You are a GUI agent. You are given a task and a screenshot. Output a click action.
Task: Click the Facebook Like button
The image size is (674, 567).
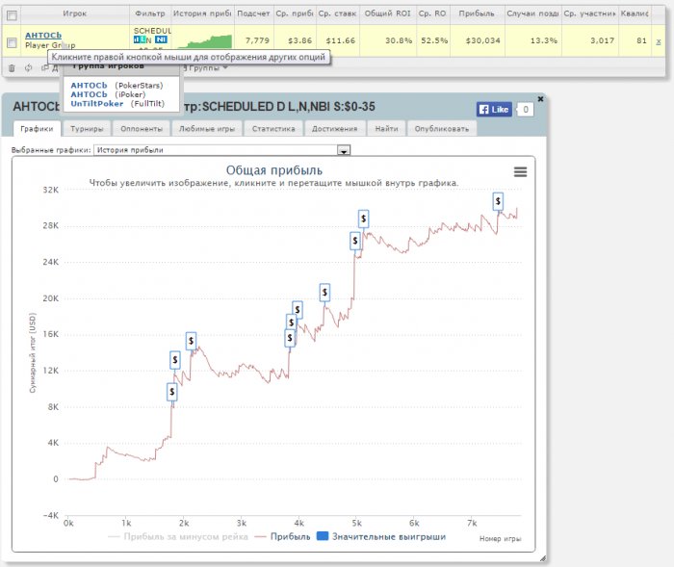pos(493,110)
